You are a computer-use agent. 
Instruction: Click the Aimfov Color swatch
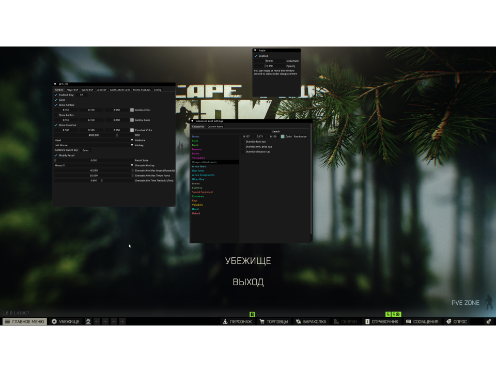click(132, 120)
